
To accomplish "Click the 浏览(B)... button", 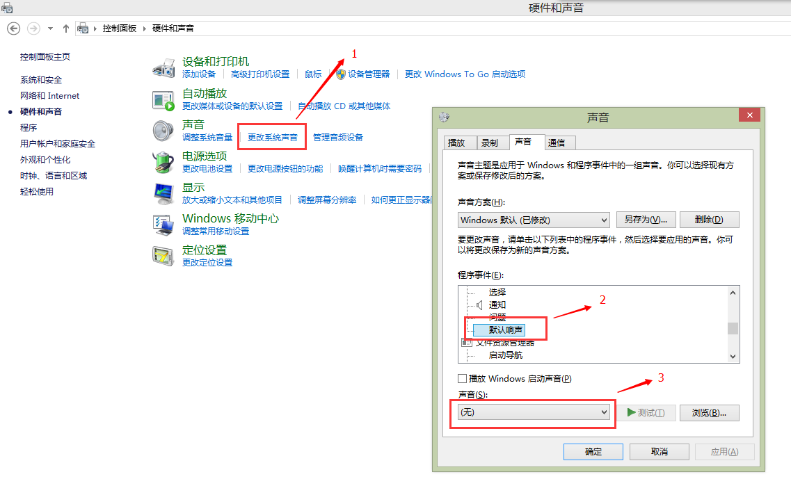I will coord(710,413).
